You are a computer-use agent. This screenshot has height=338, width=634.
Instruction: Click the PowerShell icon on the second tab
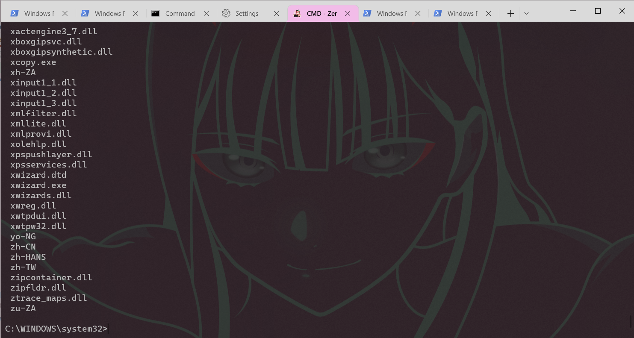click(85, 13)
